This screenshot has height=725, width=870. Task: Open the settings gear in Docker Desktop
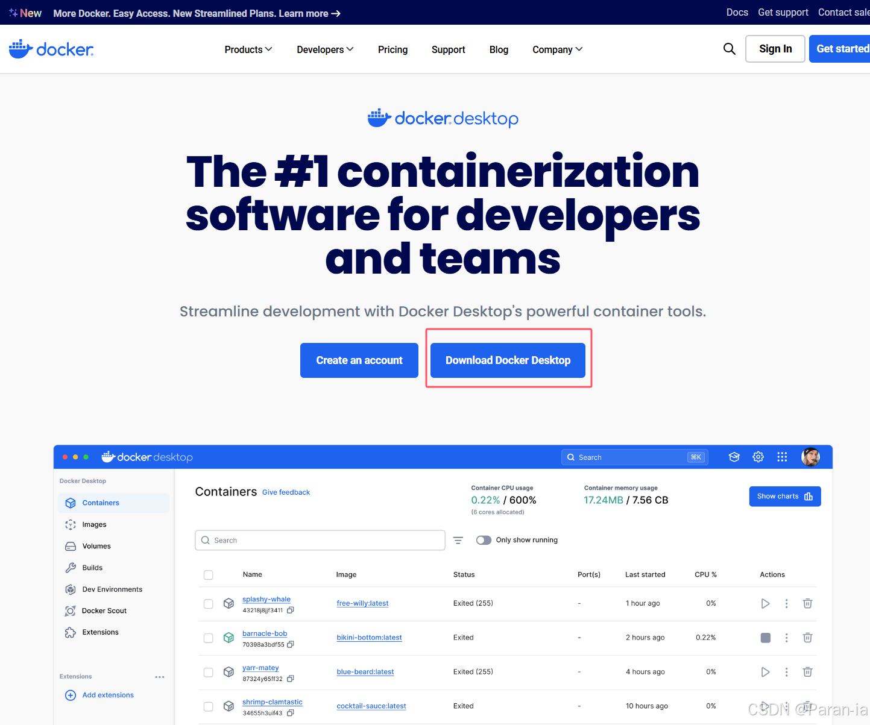(758, 457)
